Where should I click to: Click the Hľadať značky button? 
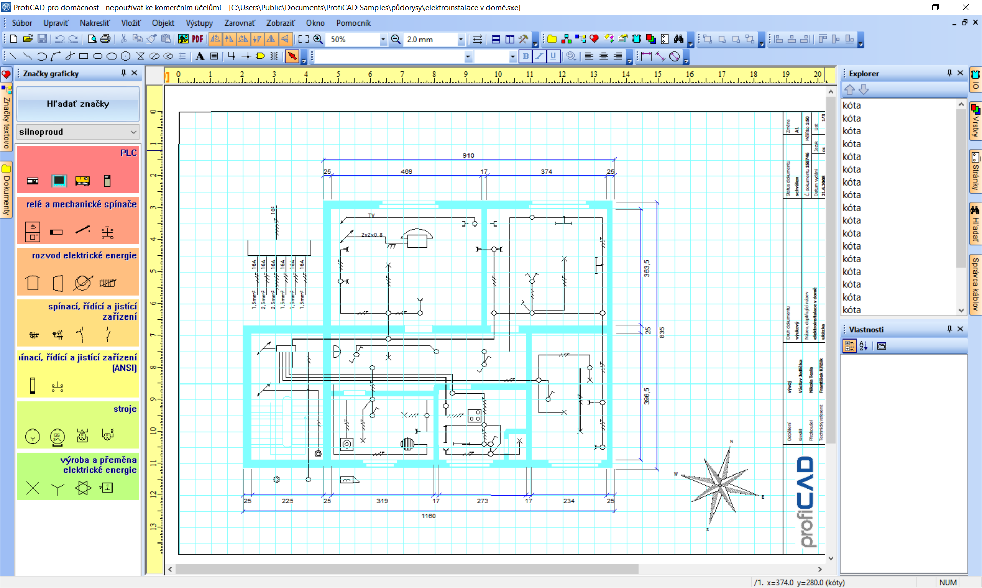pos(78,104)
